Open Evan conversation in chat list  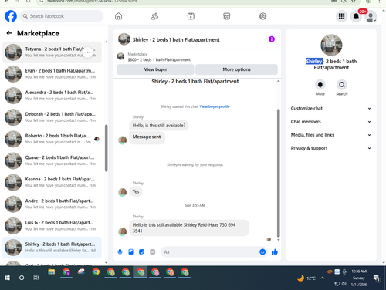coord(52,74)
